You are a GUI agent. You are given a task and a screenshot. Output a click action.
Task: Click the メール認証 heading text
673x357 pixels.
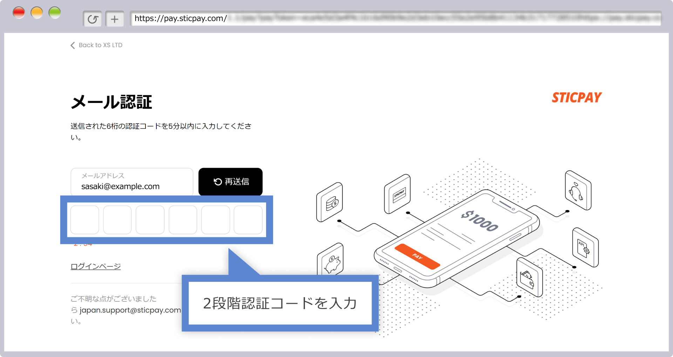[111, 102]
